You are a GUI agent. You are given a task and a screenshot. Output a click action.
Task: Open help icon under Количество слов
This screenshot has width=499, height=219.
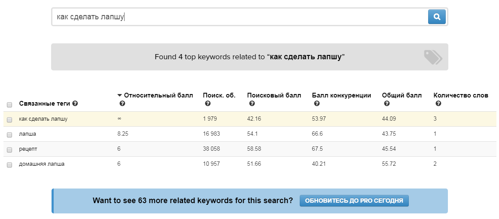(x=438, y=104)
